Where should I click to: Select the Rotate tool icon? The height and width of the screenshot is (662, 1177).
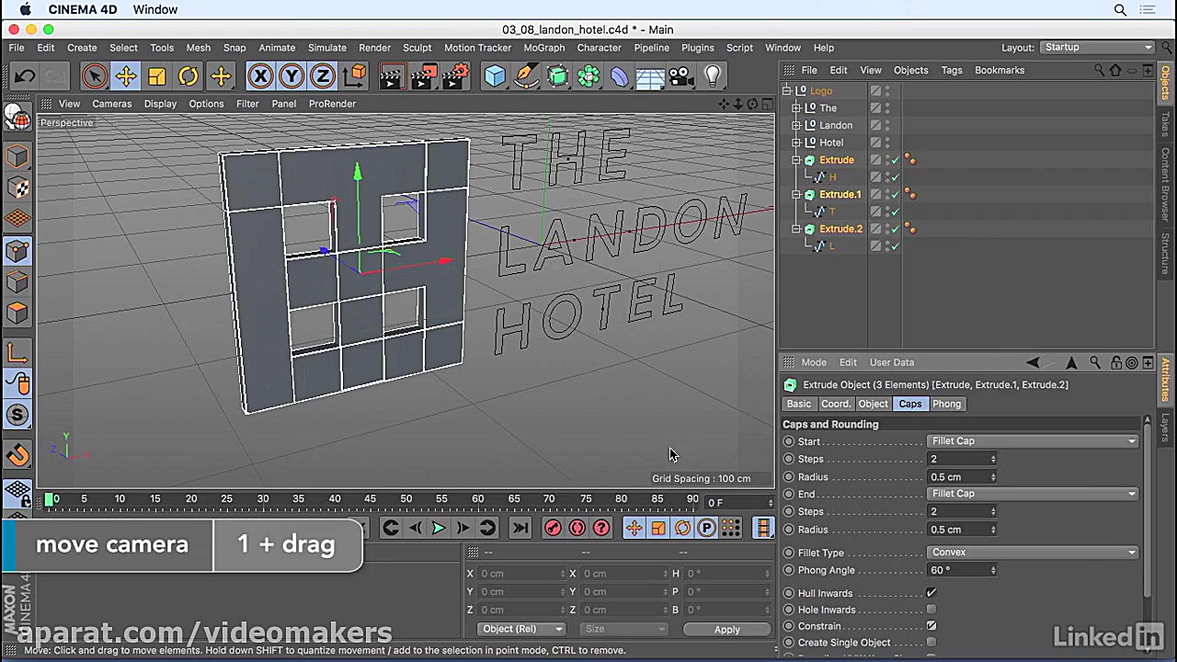click(189, 76)
